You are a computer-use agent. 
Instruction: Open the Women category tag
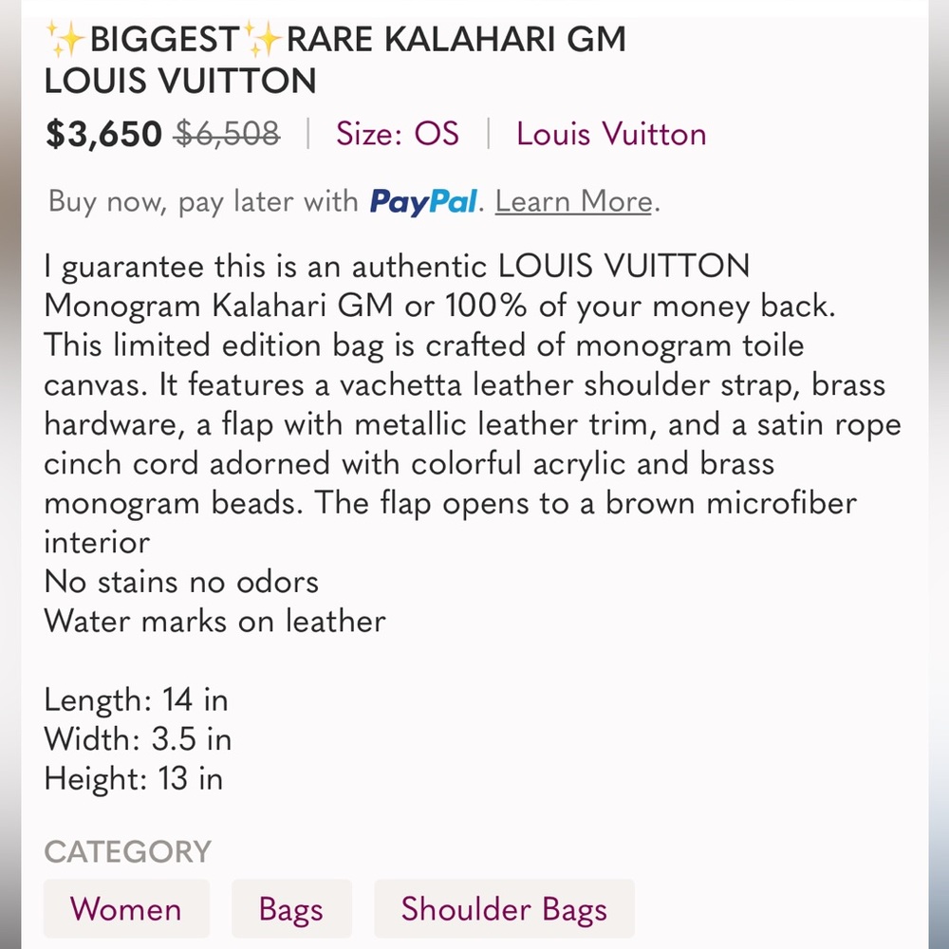coord(125,908)
